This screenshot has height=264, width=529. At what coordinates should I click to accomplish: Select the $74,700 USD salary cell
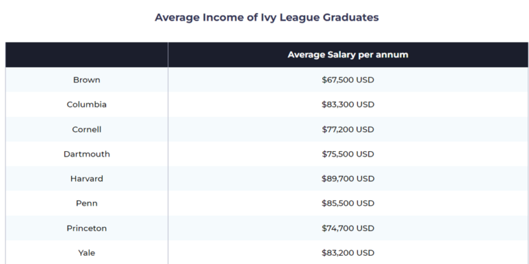click(x=348, y=228)
